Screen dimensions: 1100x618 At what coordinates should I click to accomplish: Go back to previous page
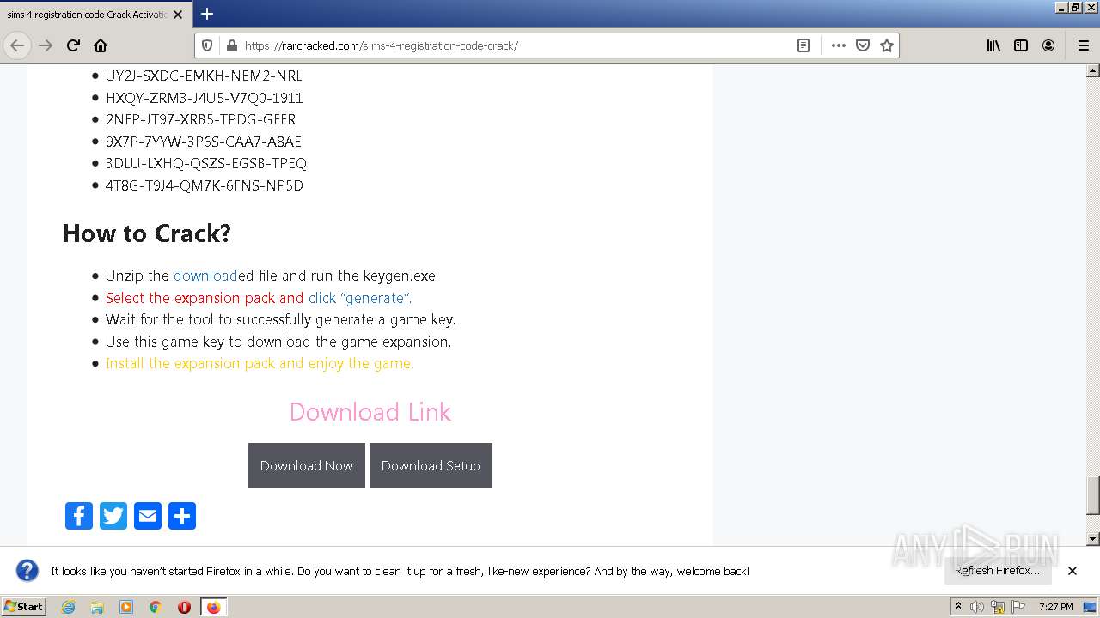(x=17, y=45)
